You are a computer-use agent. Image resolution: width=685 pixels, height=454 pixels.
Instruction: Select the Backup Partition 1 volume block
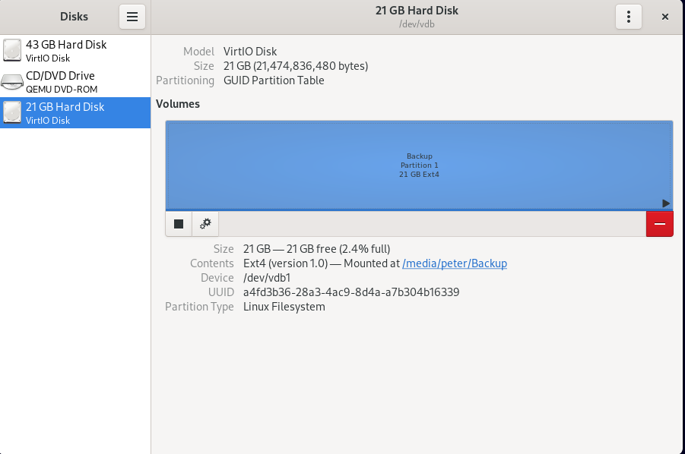pos(419,165)
